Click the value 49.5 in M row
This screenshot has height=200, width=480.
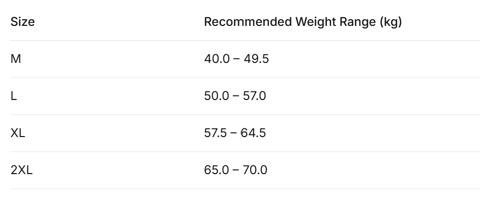pyautogui.click(x=256, y=59)
